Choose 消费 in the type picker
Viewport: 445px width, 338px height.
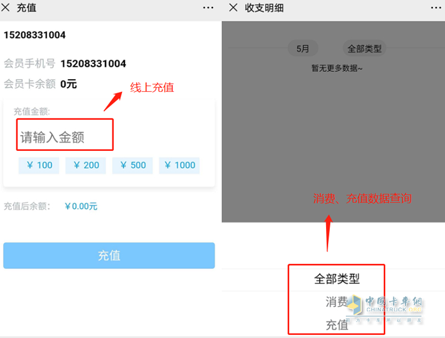coord(336,302)
